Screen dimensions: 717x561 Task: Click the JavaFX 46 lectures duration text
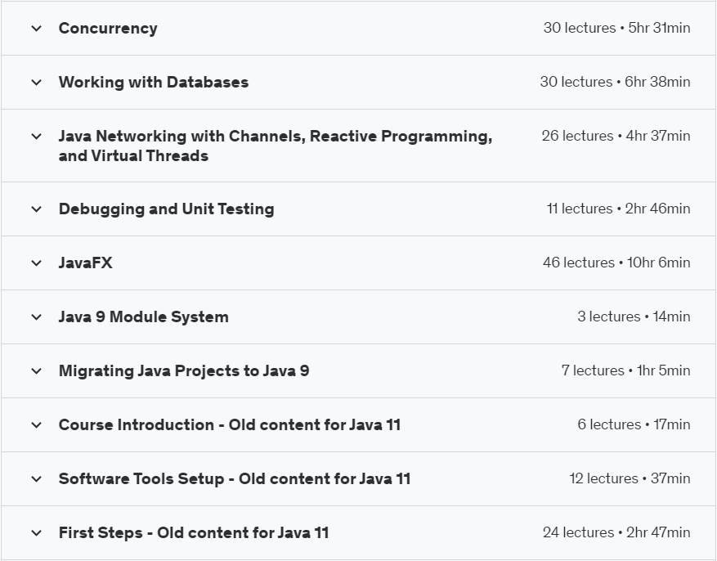616,263
